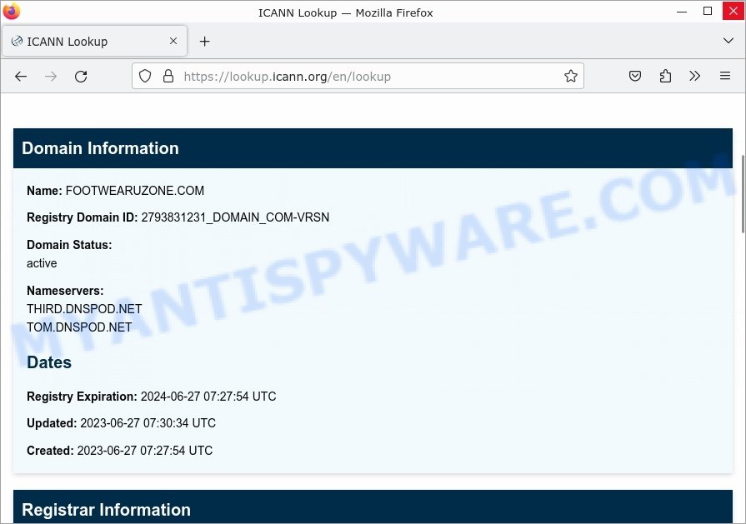Click Updated date 2023-06-27 07:30:34 UTC

point(148,423)
